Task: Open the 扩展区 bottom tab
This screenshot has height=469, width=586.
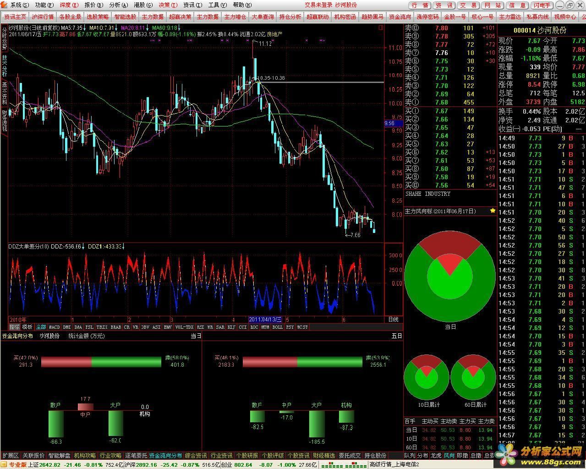Action: [10, 456]
